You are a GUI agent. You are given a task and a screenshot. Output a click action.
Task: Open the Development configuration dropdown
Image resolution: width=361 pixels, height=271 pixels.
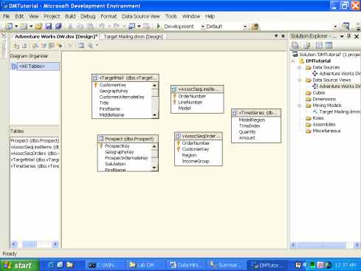202,27
